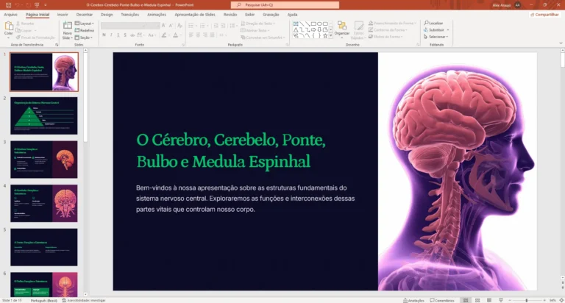565x303 pixels.
Task: Open the Ajuda tab
Action: pos(292,15)
